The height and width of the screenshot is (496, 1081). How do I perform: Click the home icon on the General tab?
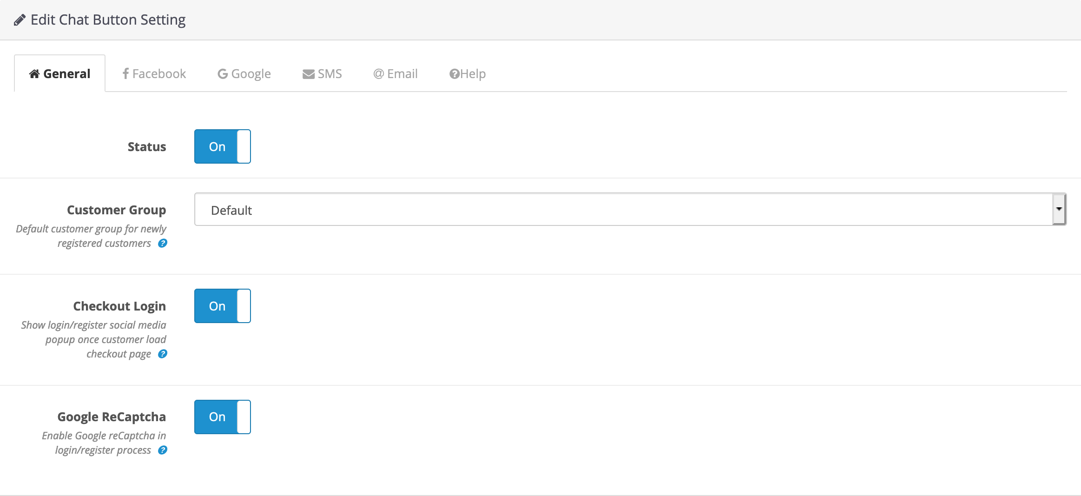[34, 74]
